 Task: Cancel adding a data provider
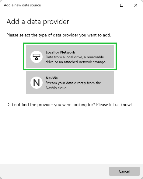pyautogui.click(x=124, y=171)
